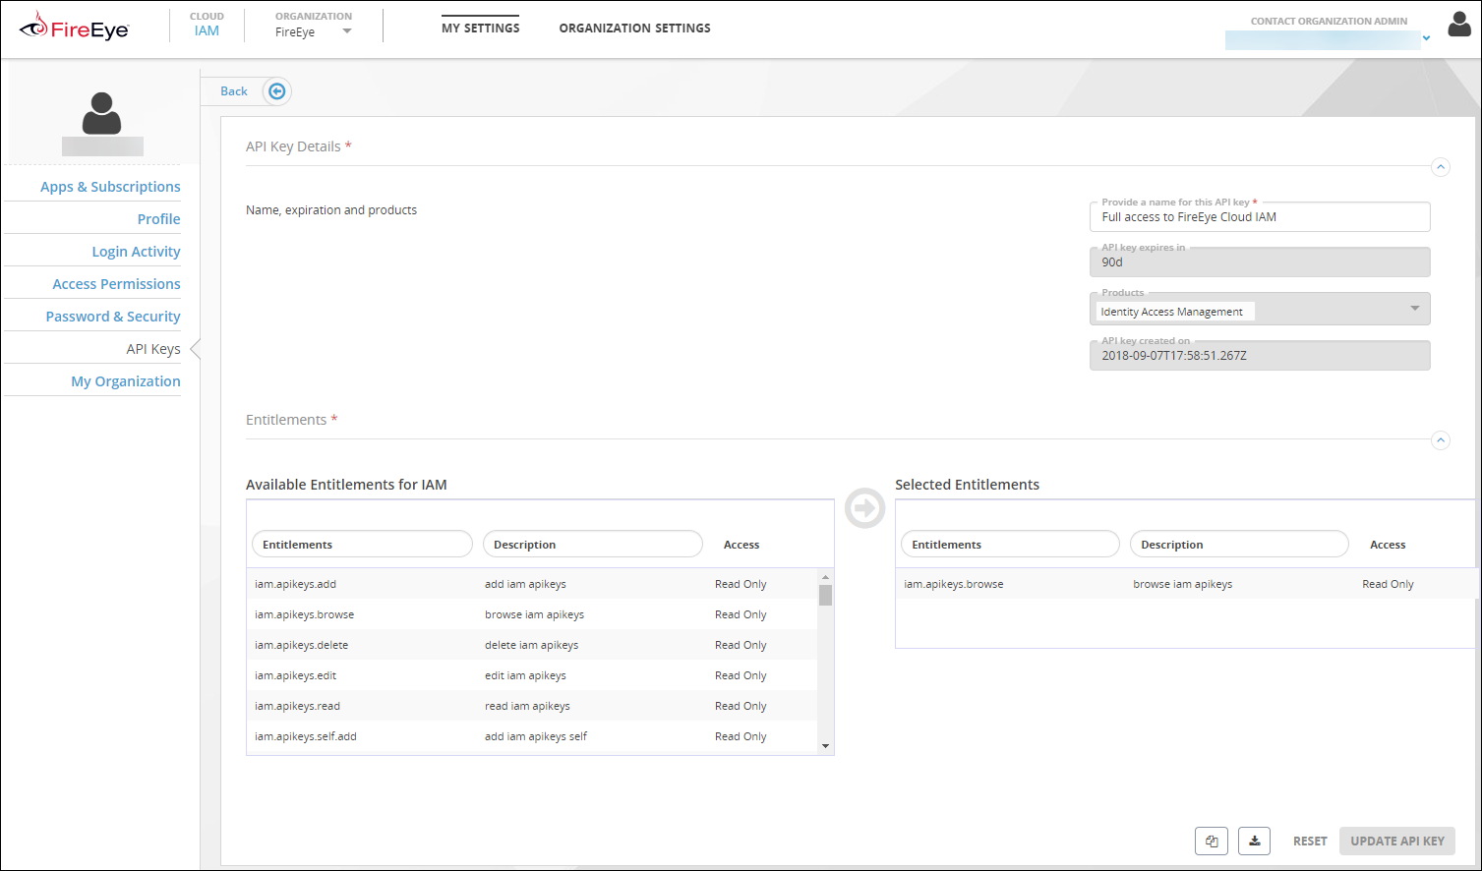Open the Organization Settings tab

[x=635, y=29]
